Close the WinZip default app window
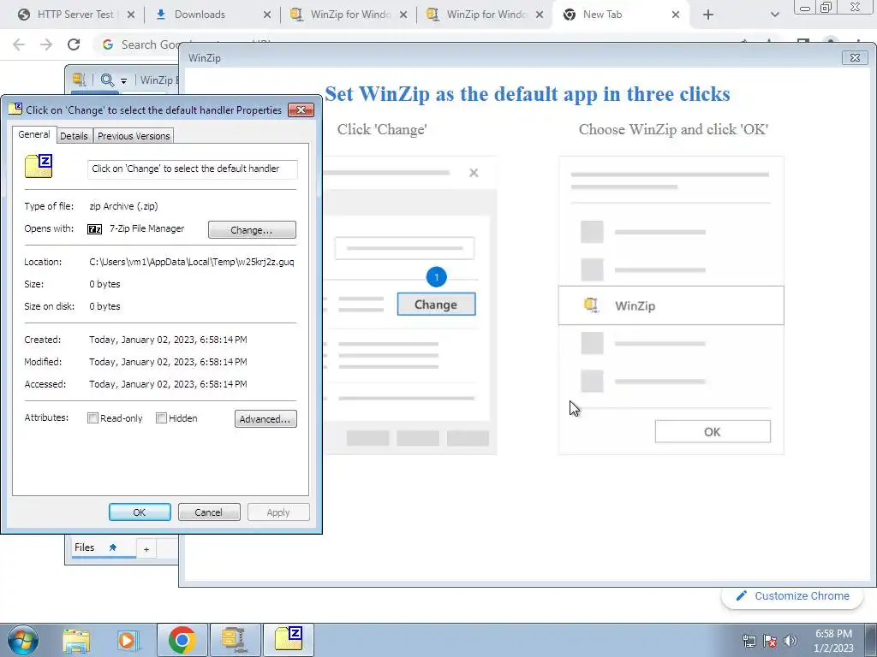877x657 pixels. pos(855,57)
